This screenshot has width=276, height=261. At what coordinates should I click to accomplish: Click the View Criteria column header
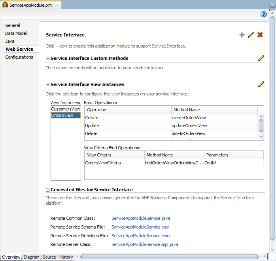tap(115, 155)
